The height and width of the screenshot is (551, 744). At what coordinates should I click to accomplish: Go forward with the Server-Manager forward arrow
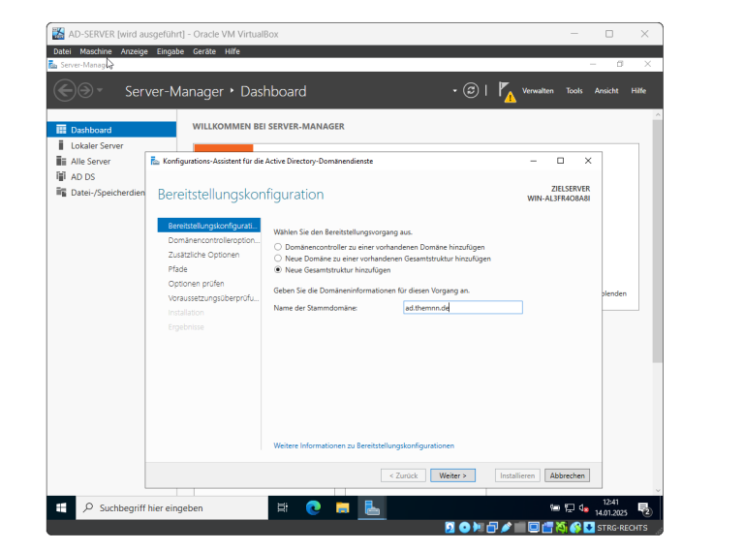pyautogui.click(x=85, y=90)
